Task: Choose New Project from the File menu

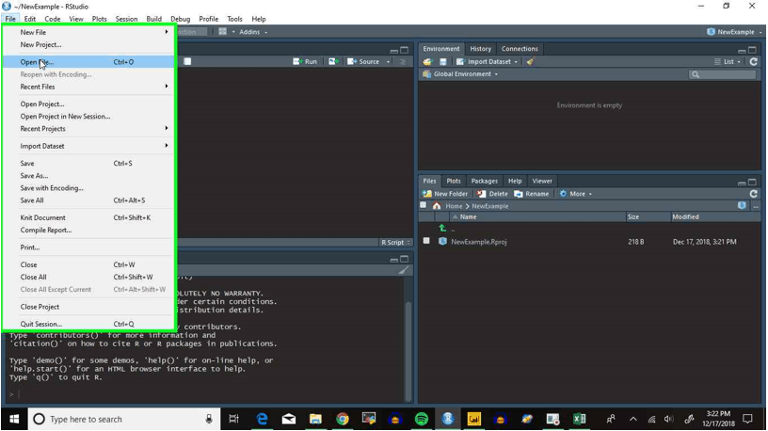Action: click(x=88, y=44)
